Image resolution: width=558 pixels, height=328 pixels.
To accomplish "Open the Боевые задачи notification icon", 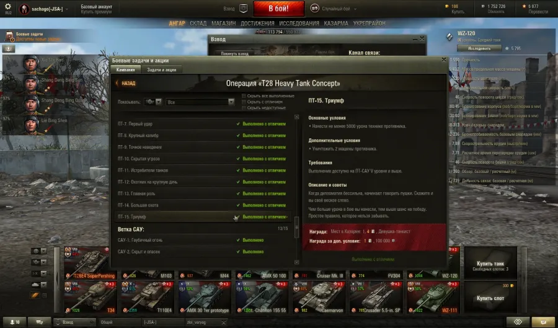I will click(9, 37).
